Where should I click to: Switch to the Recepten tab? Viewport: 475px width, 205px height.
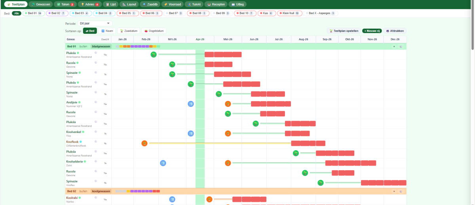[x=216, y=4]
